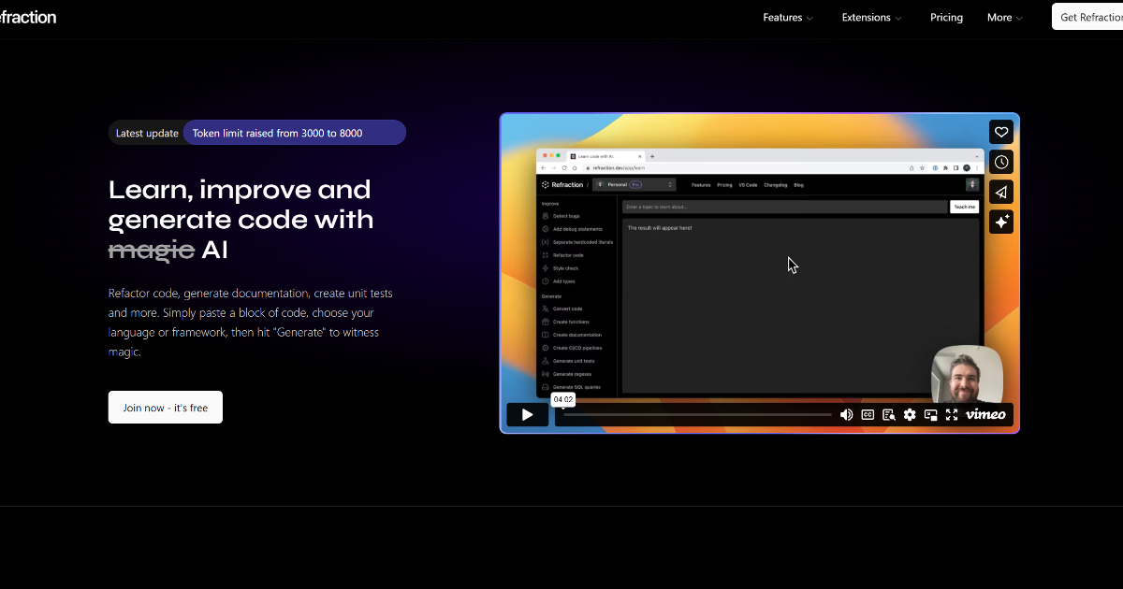Expand the Extensions dropdown menu
The image size is (1123, 589).
(x=871, y=18)
